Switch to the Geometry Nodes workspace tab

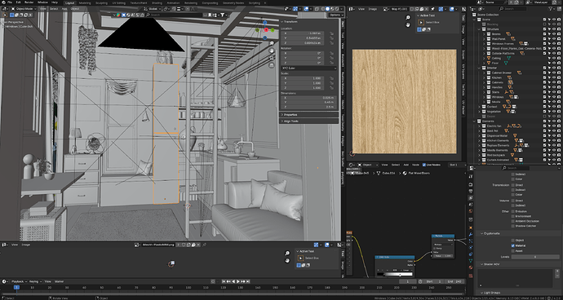[233, 2]
